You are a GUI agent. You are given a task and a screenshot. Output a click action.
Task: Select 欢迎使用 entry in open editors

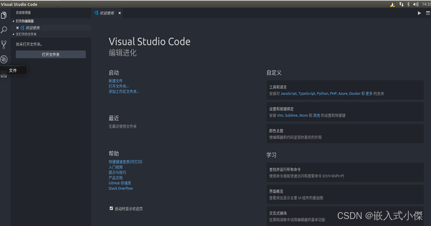pos(51,28)
